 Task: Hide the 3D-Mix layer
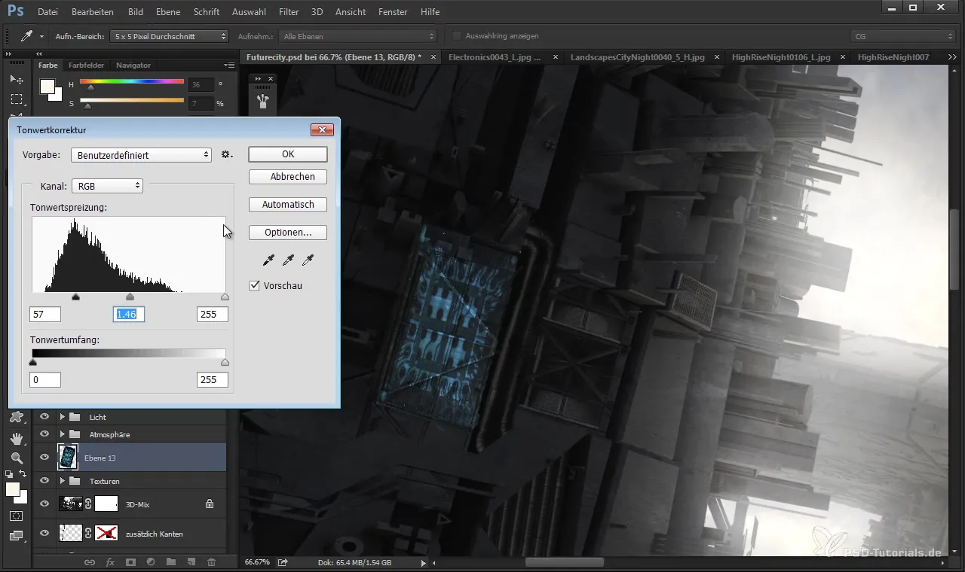(x=44, y=504)
